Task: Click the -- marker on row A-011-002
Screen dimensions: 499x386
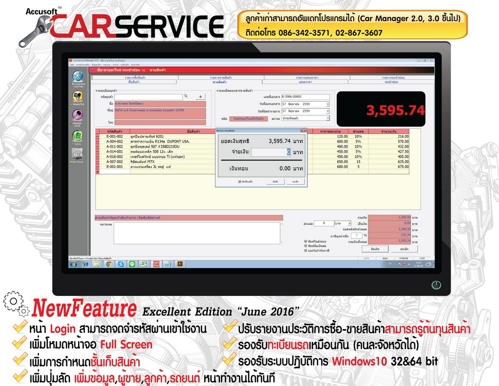Action: point(97,147)
